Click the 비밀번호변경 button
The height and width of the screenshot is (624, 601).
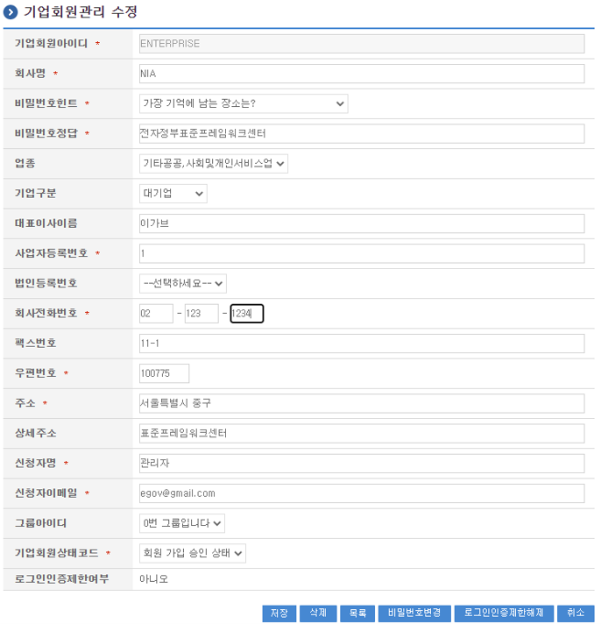point(414,613)
